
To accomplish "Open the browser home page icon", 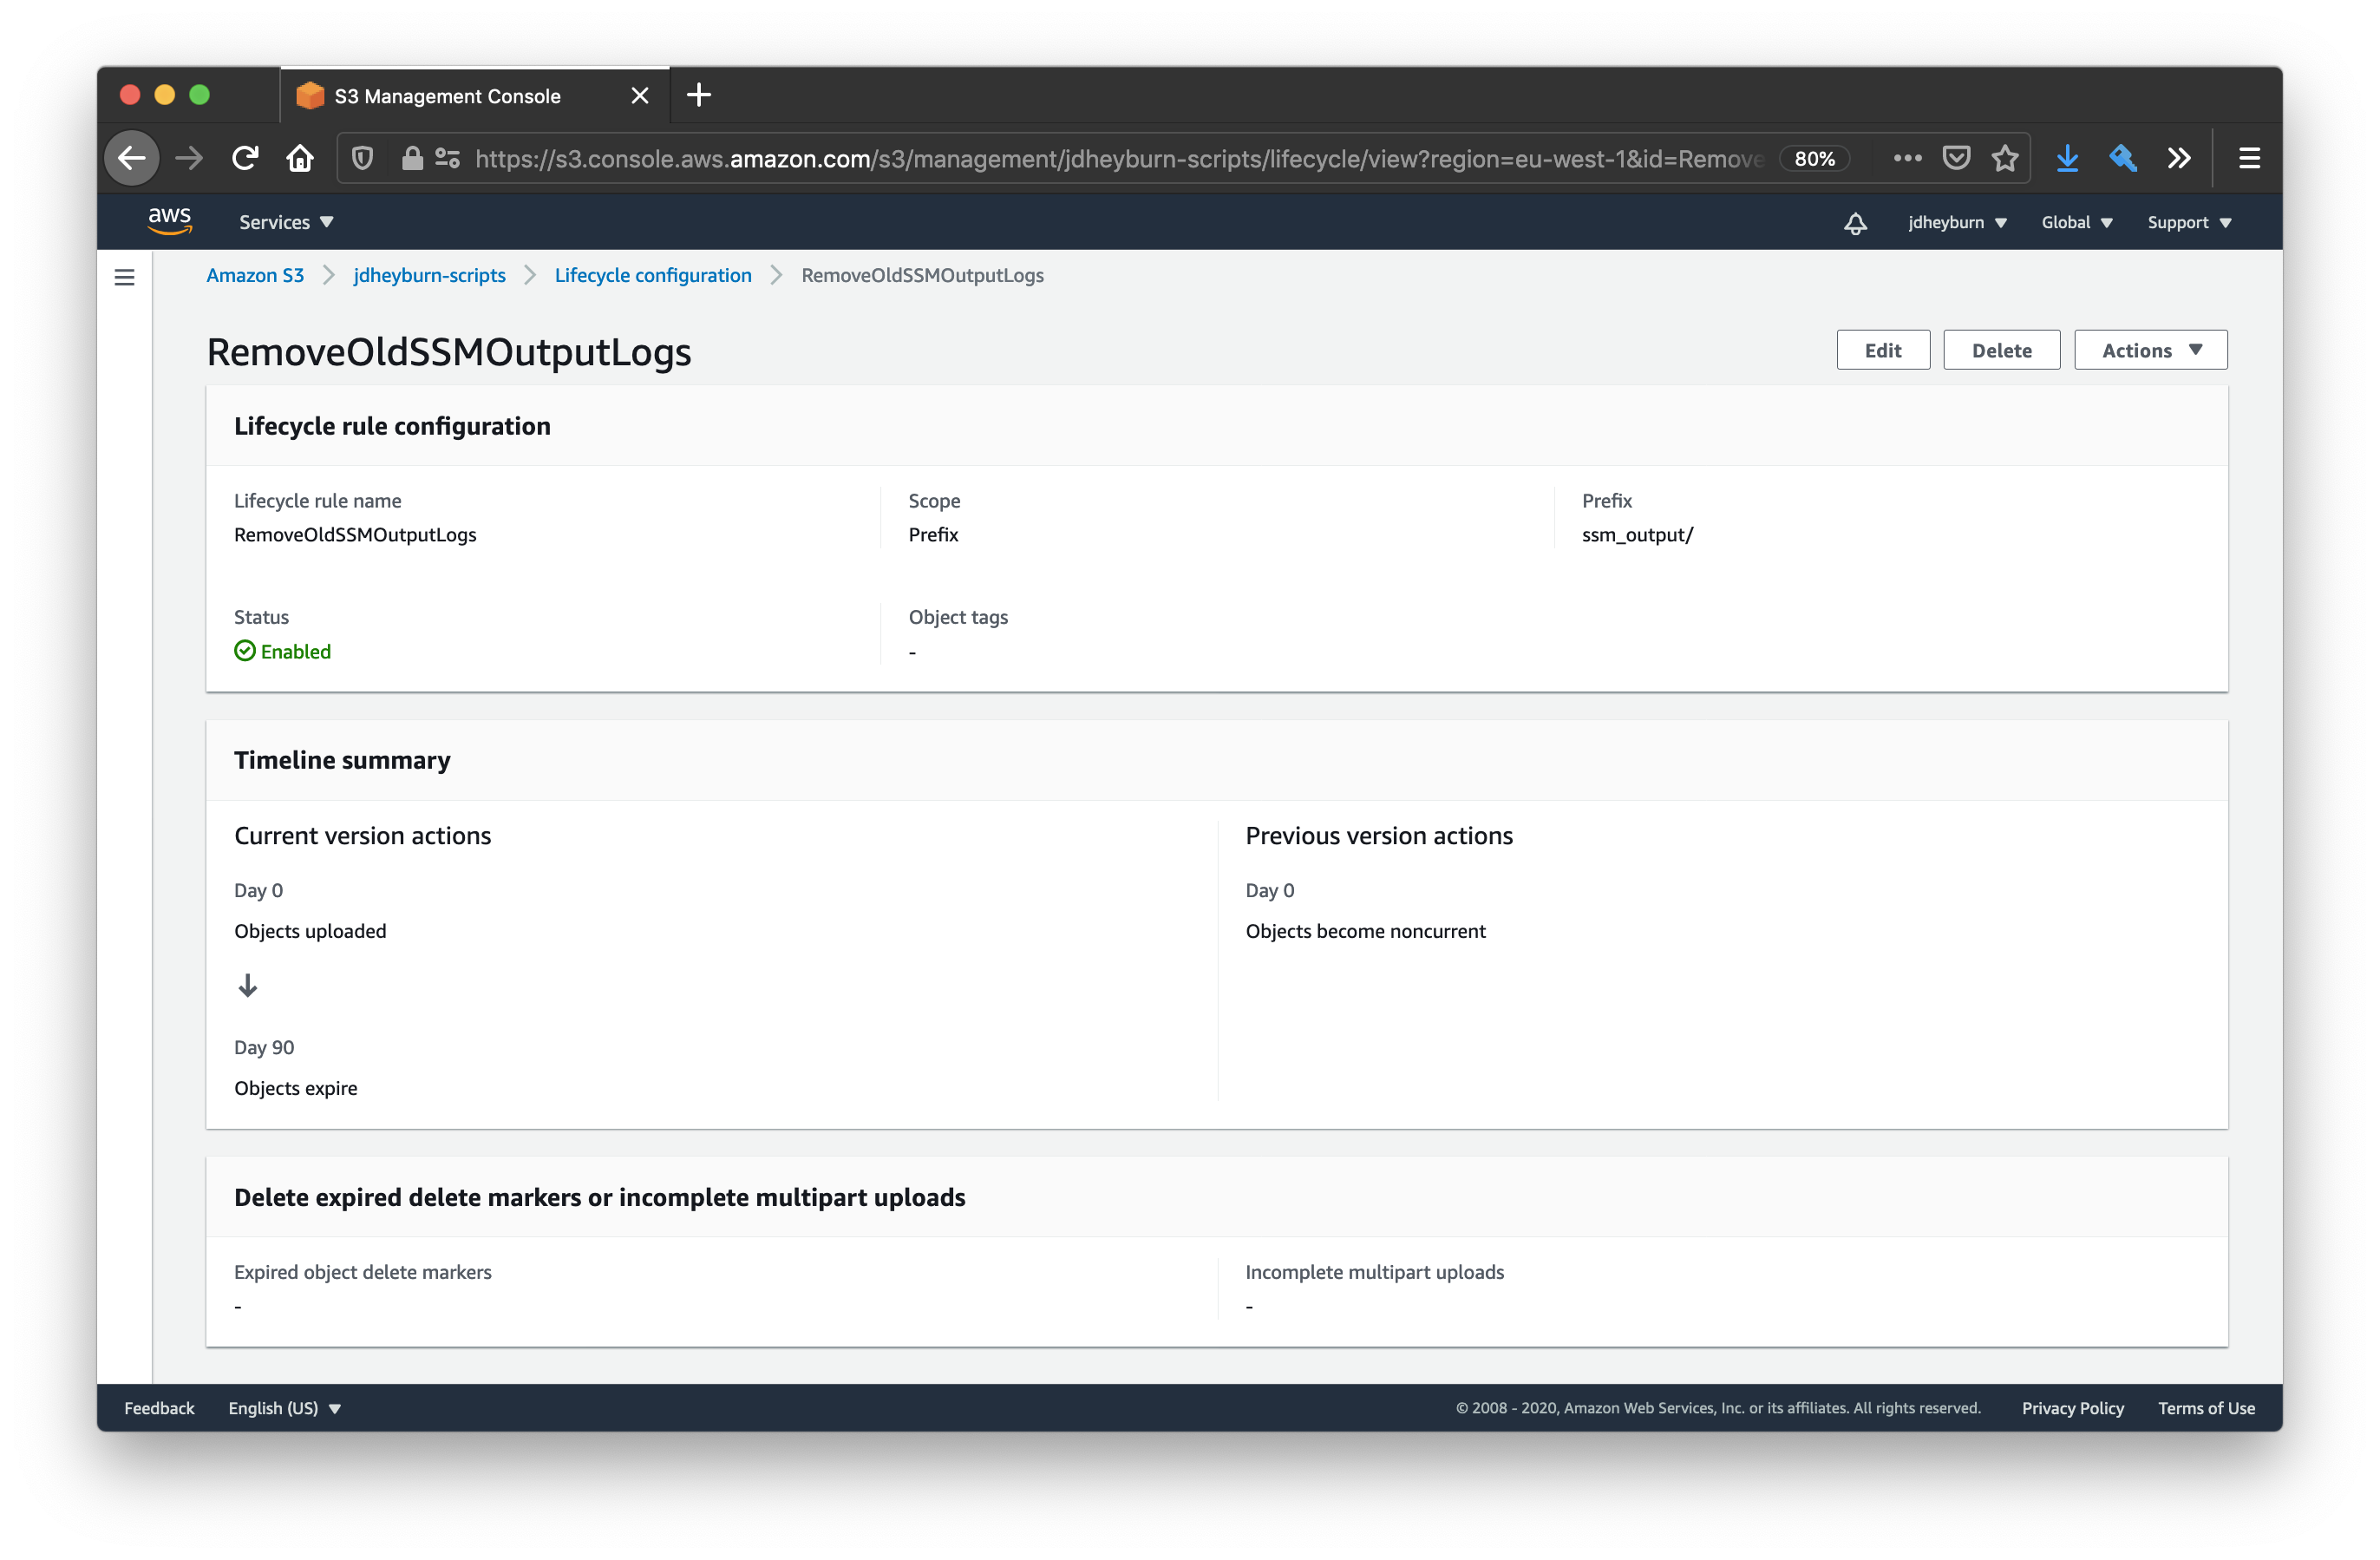I will pyautogui.click(x=300, y=158).
